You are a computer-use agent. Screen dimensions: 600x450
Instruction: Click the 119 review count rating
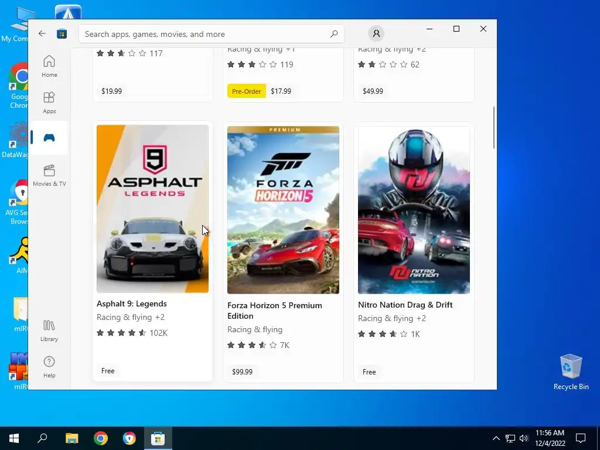click(260, 64)
